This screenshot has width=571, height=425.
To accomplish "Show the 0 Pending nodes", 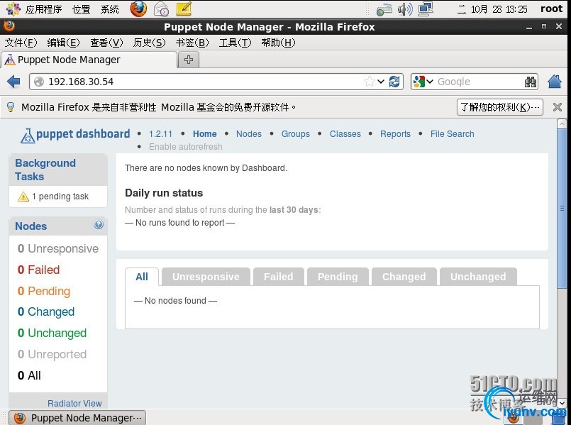I will (x=44, y=291).
